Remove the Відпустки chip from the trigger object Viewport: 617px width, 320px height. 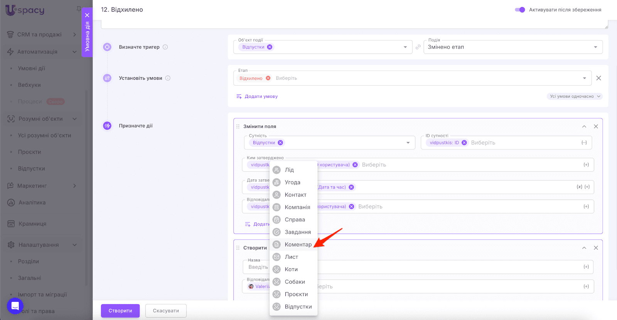click(x=270, y=47)
